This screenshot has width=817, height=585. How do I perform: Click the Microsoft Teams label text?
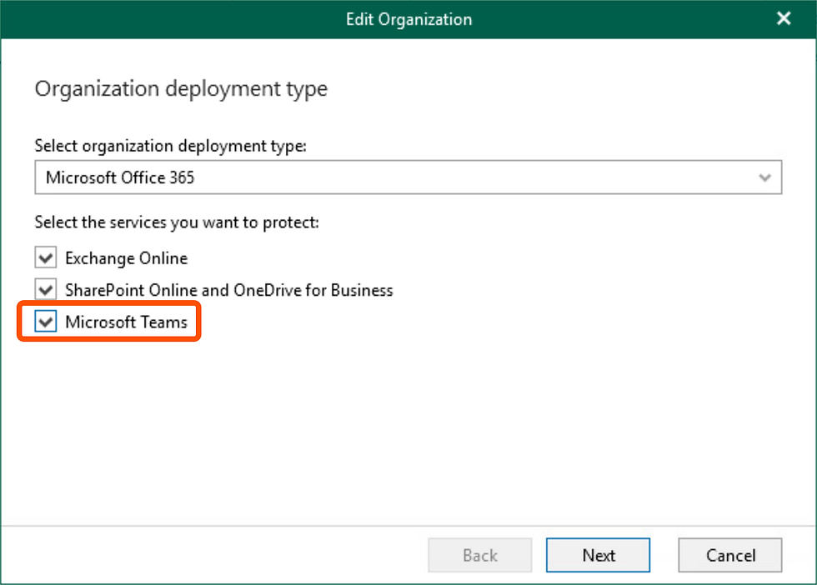coord(126,322)
